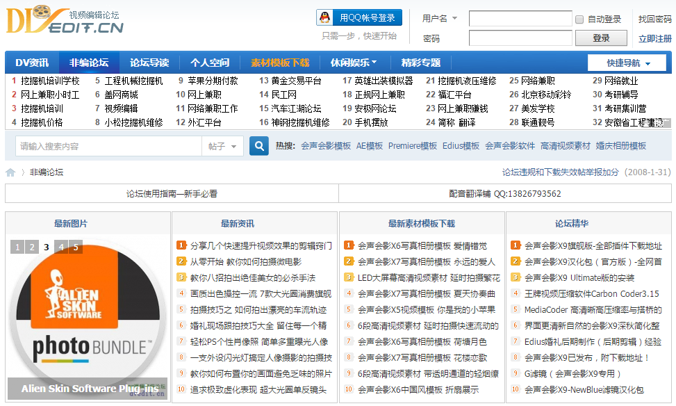
Task: Click the 登录 login button
Action: click(x=601, y=38)
